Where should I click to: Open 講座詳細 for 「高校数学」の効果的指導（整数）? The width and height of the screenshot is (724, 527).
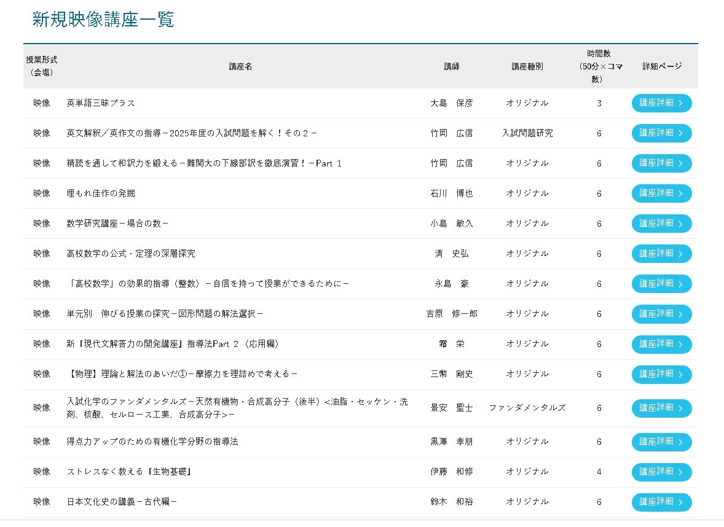[x=661, y=284]
